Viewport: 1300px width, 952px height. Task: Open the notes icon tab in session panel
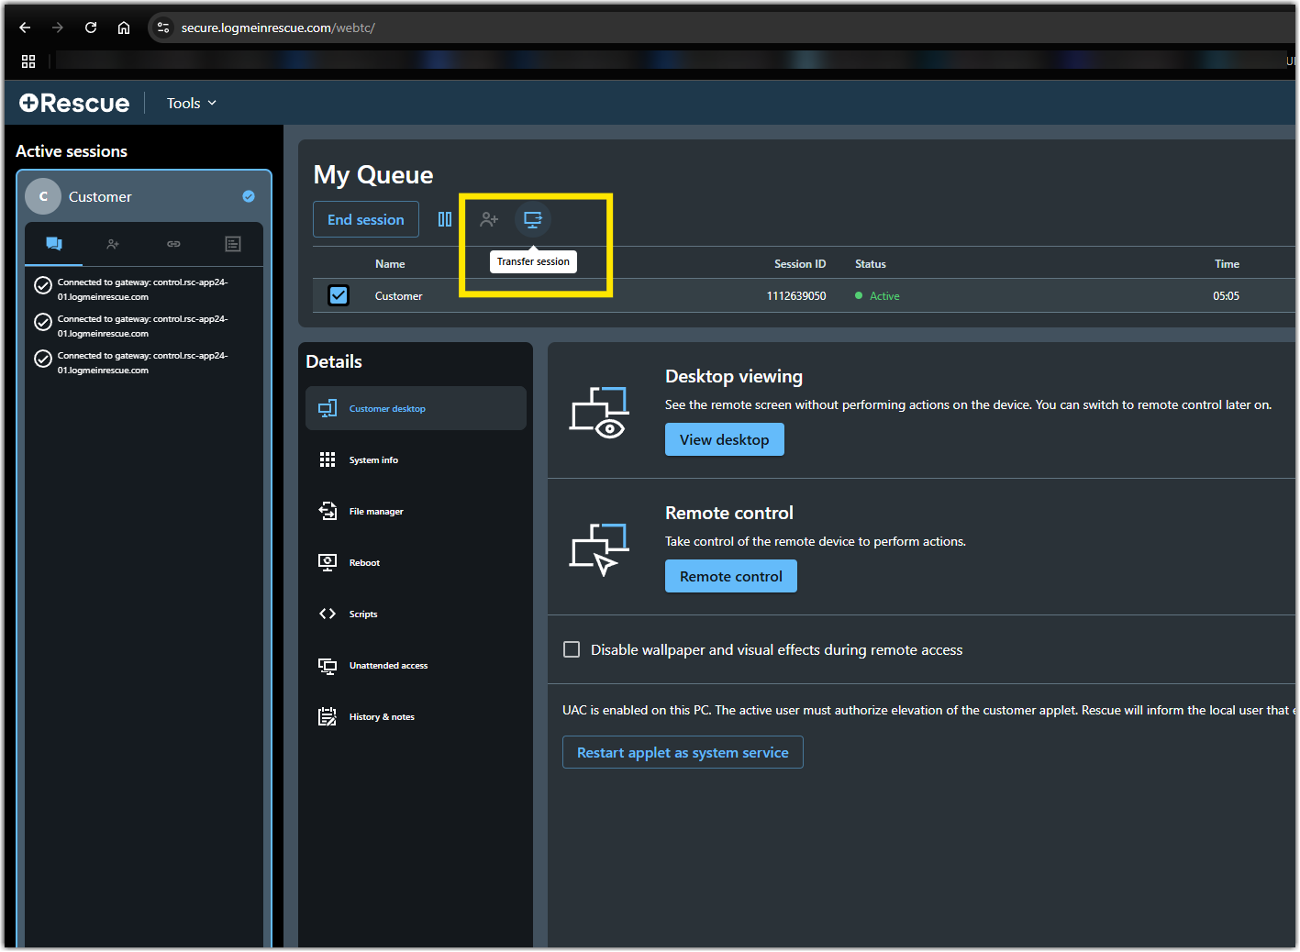[233, 244]
